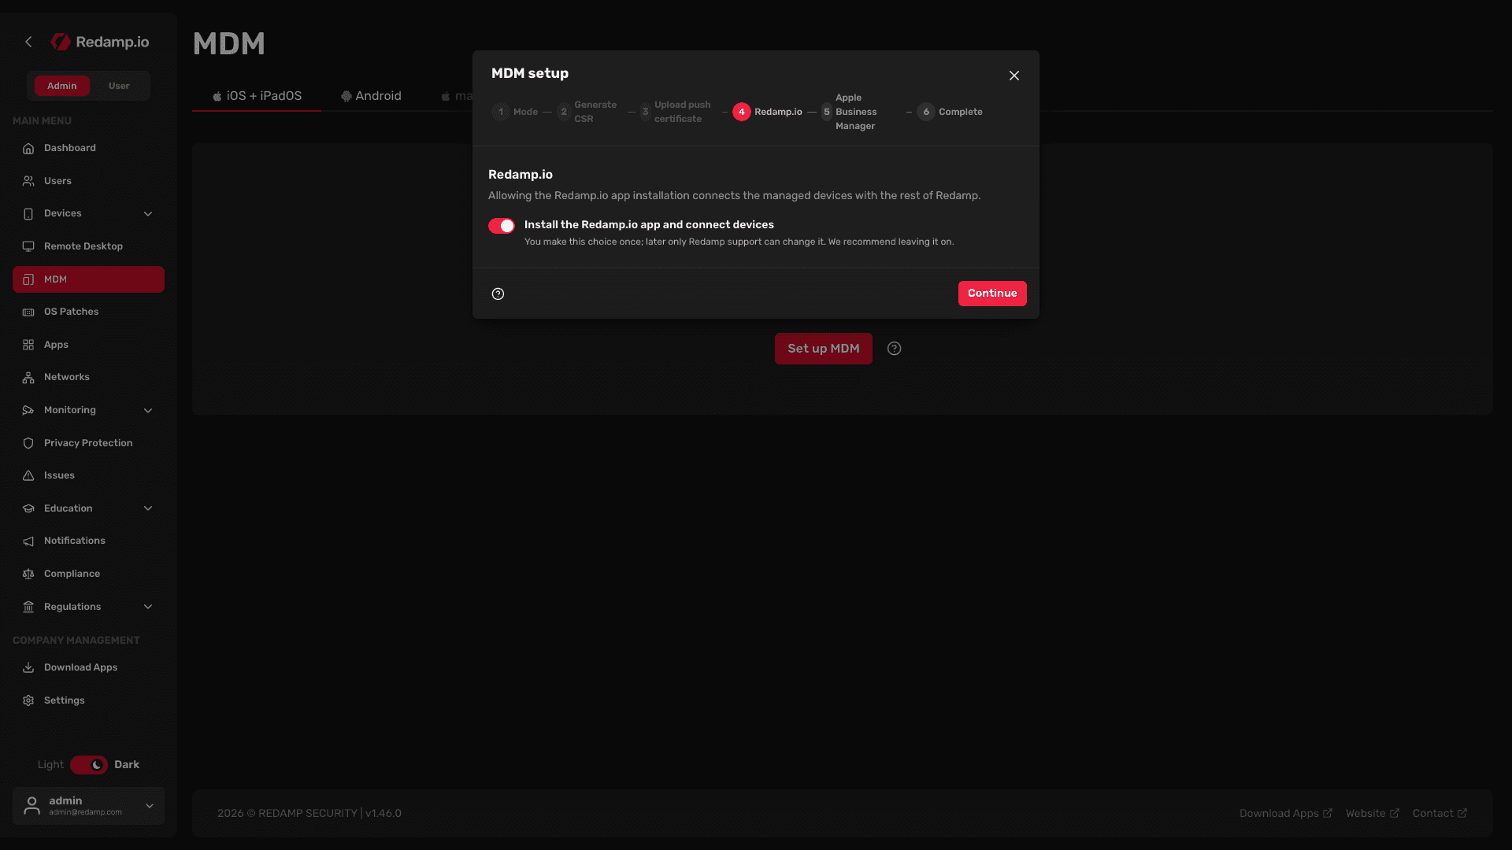Open the Contact footer link

1440,814
